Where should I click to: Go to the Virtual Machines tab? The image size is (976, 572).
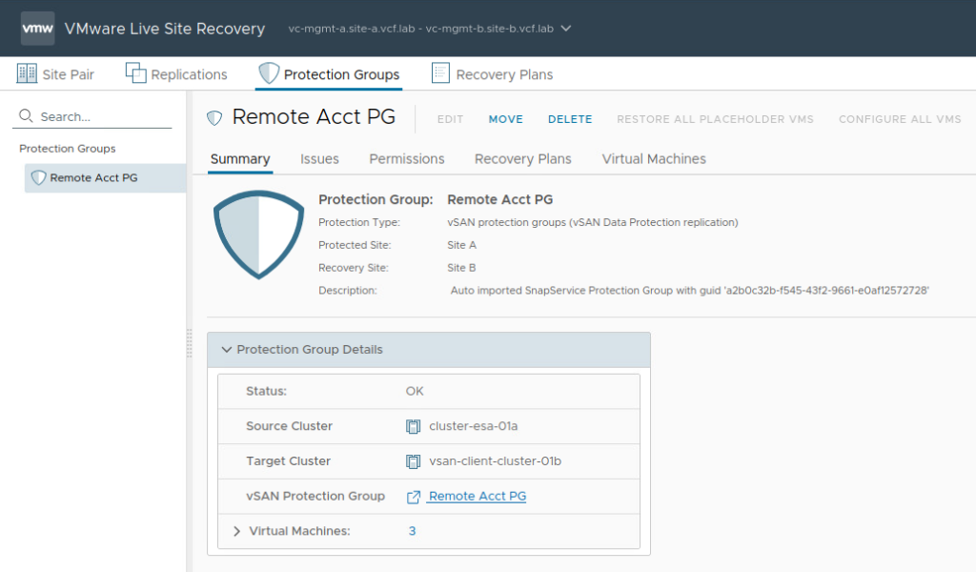[654, 159]
